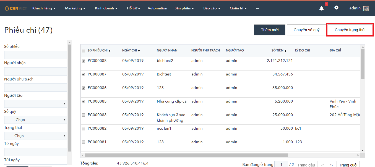Open the Sổ quỹ filter dropdown

(x=36, y=120)
